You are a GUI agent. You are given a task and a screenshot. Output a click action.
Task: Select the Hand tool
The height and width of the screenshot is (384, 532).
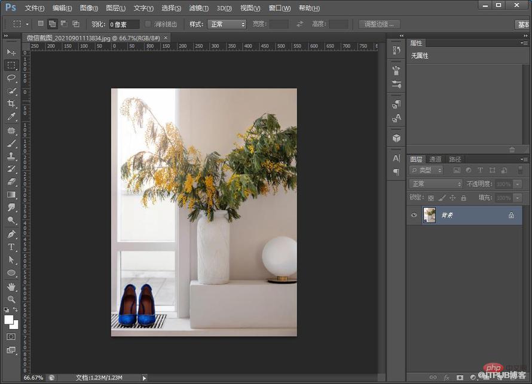11,287
